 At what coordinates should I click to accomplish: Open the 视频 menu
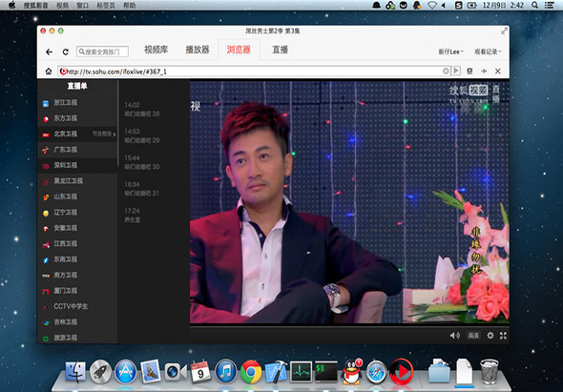pyautogui.click(x=62, y=6)
